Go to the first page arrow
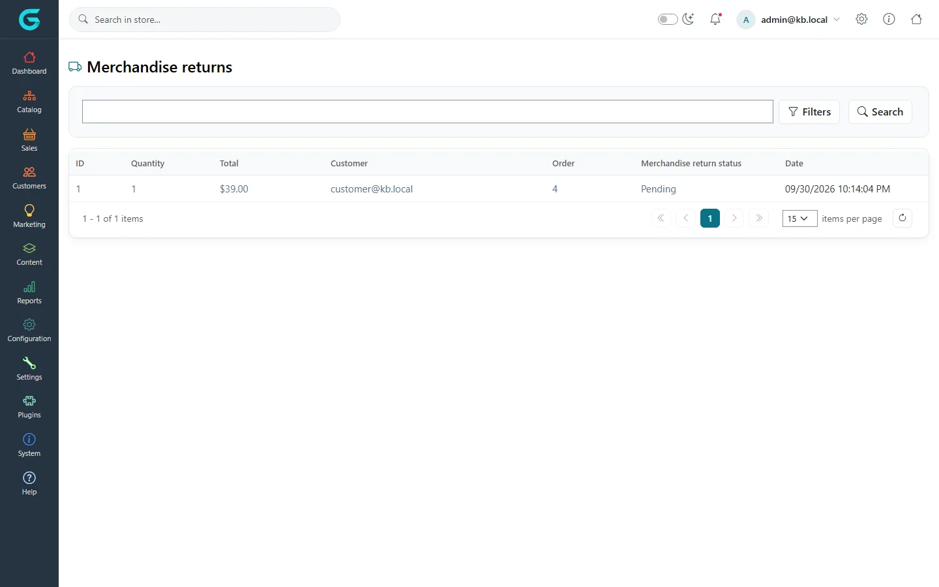 point(661,218)
